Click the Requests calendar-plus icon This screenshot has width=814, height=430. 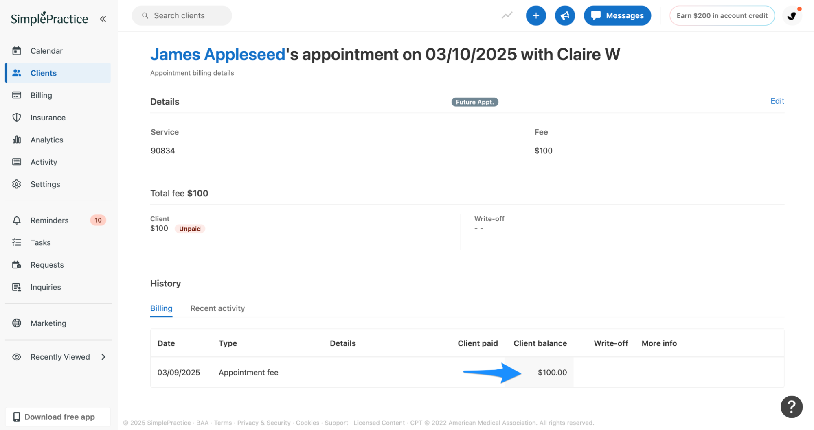click(x=17, y=265)
